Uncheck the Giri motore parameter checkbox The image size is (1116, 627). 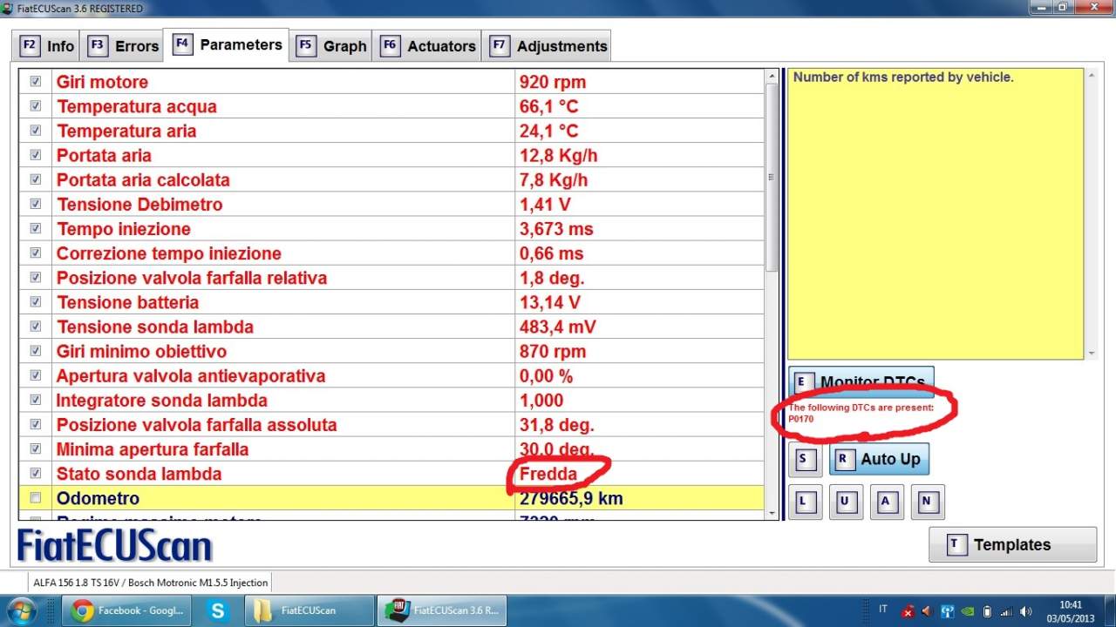point(36,82)
